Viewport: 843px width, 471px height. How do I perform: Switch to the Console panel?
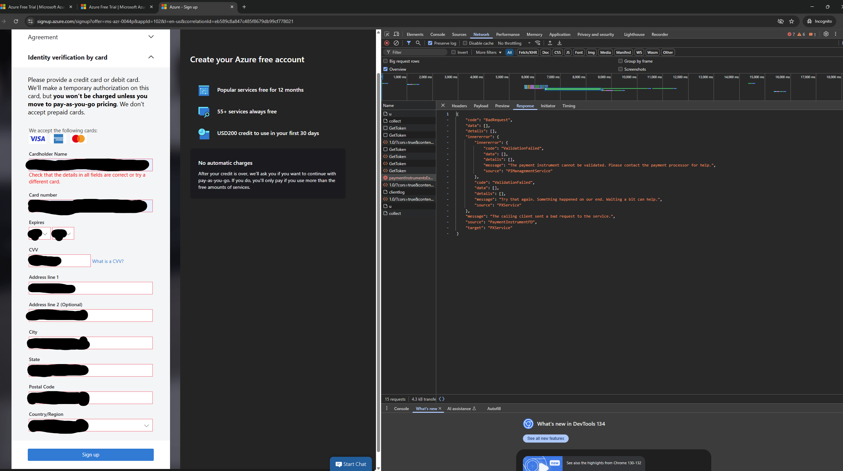tap(438, 34)
